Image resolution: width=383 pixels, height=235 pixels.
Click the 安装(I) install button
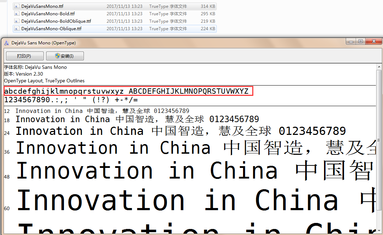(x=65, y=56)
